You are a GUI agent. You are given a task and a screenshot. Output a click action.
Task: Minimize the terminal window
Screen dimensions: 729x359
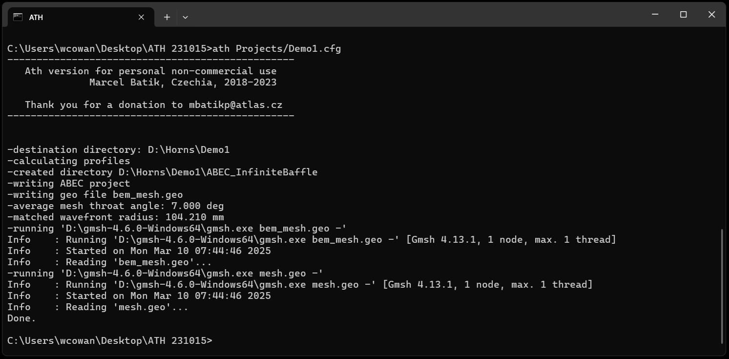(655, 15)
